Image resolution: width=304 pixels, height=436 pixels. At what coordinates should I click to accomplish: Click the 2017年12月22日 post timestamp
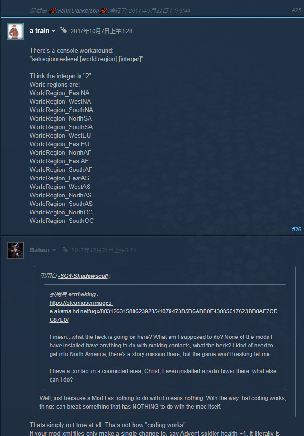coord(104,250)
